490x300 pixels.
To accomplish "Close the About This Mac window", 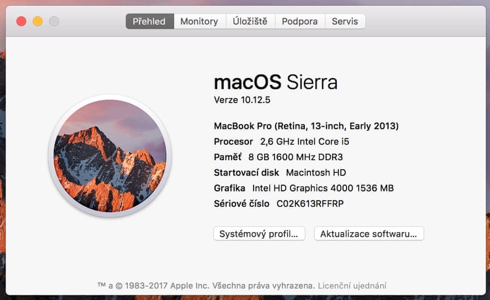I will pos(21,21).
